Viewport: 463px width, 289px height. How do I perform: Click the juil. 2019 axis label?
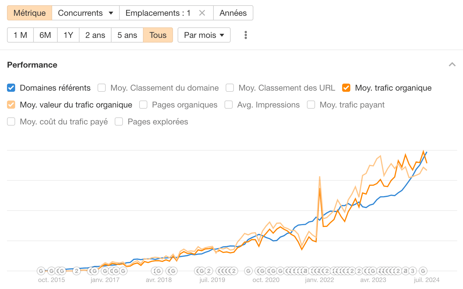click(212, 280)
